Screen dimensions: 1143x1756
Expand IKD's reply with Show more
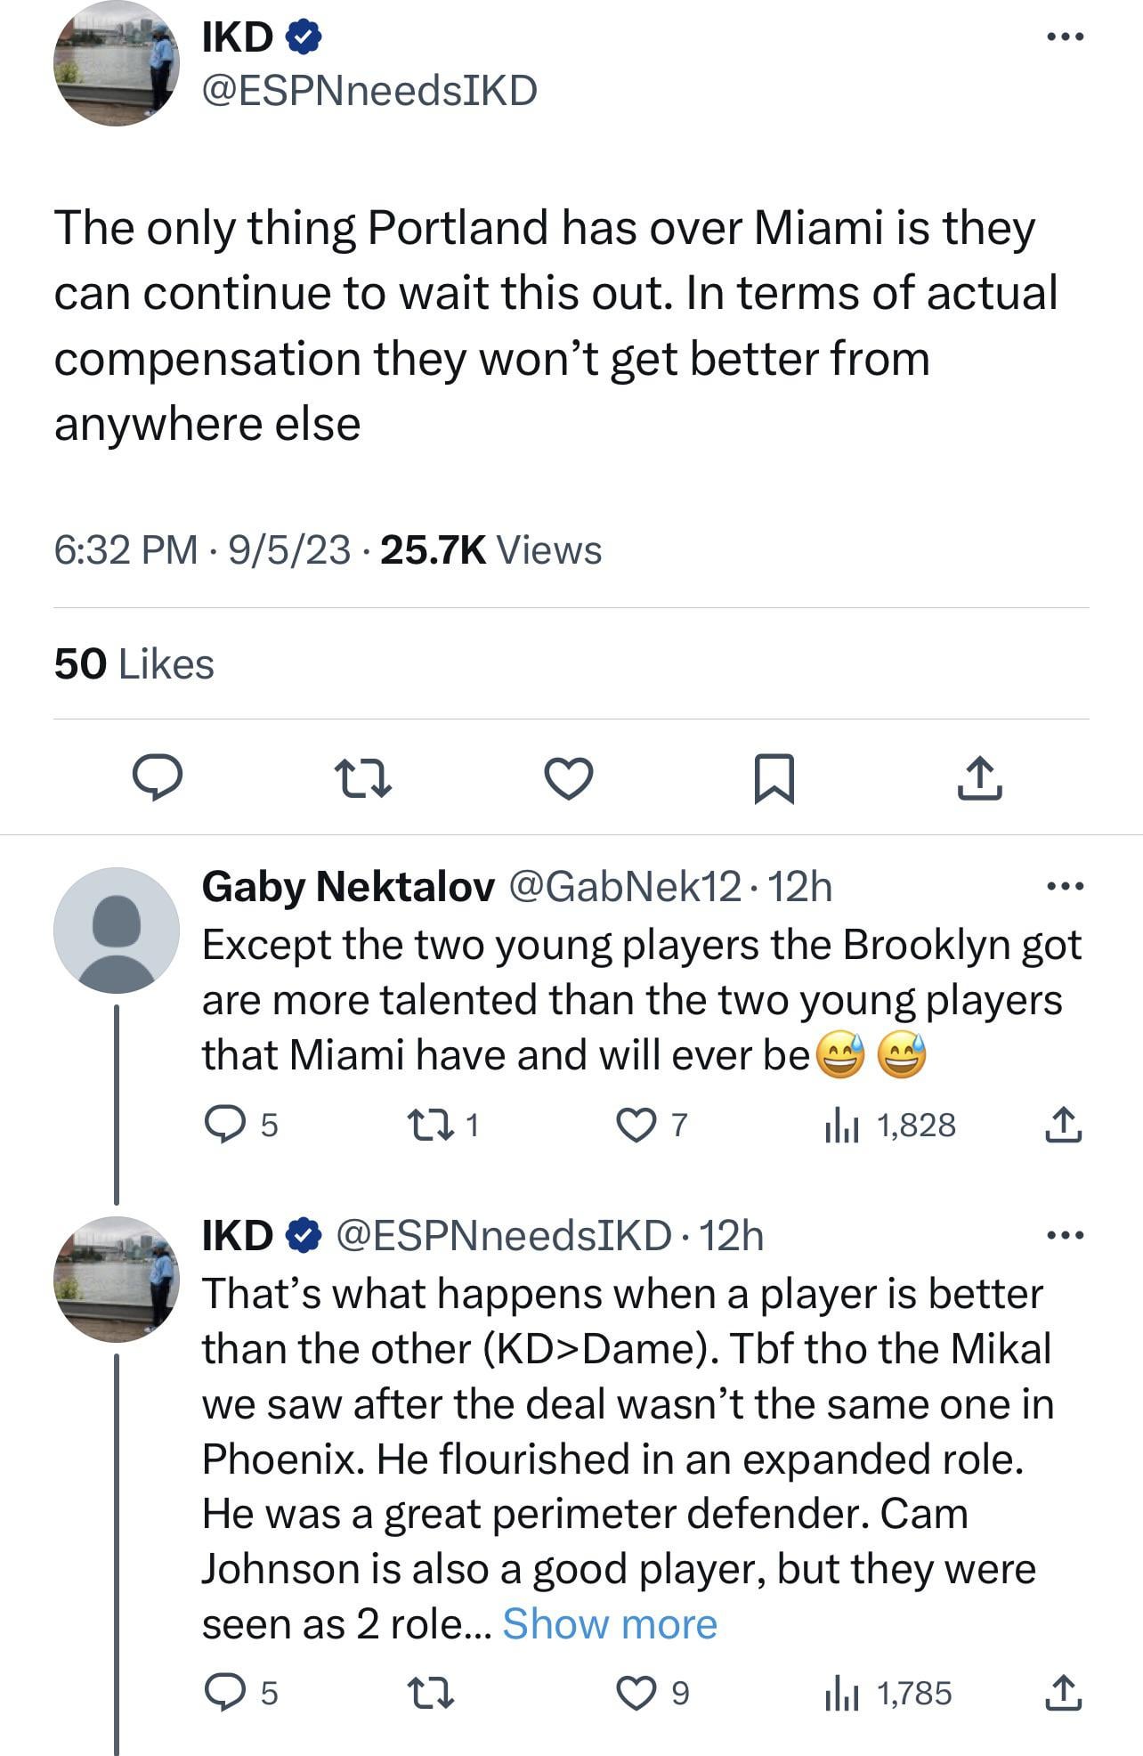coord(609,1623)
